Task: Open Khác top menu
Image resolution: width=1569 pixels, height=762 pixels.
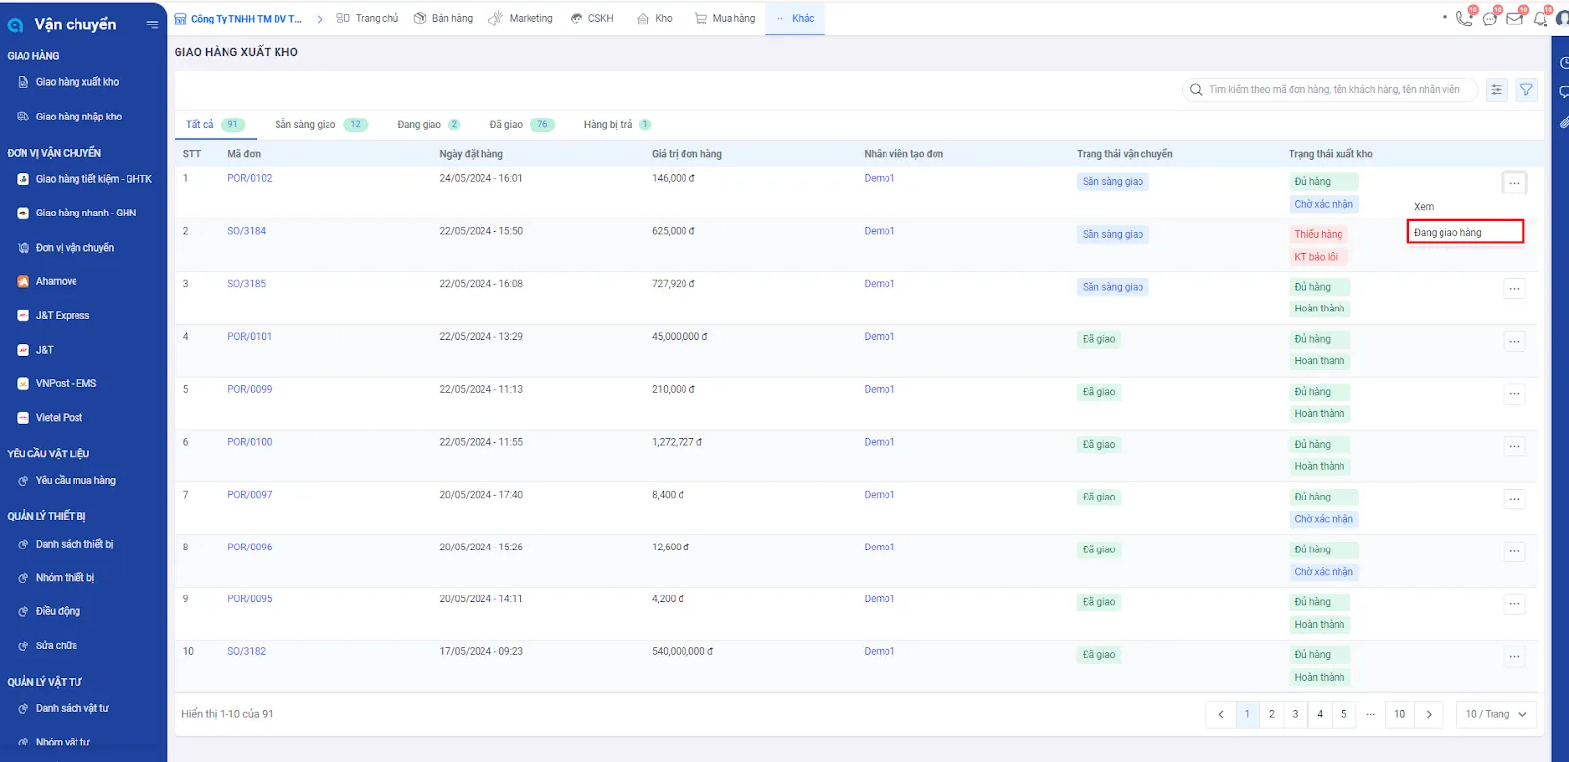Action: [795, 18]
